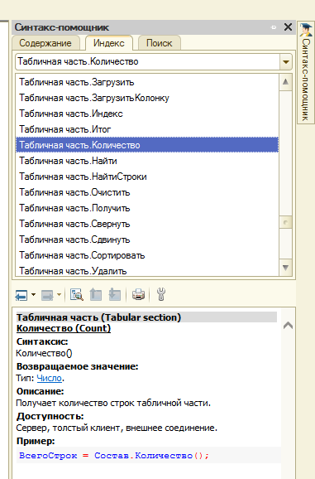Click the find current topic in tree icon
The height and width of the screenshot is (479, 315).
point(76,295)
